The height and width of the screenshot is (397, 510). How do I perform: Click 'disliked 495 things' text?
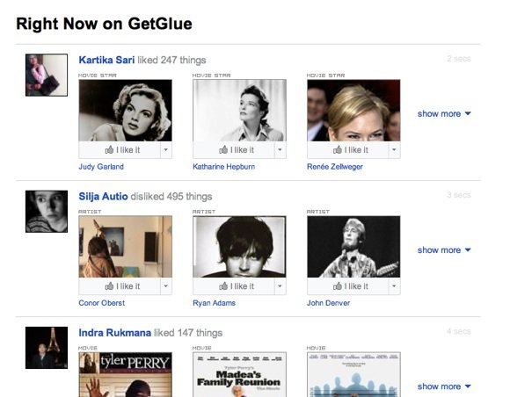pyautogui.click(x=171, y=197)
